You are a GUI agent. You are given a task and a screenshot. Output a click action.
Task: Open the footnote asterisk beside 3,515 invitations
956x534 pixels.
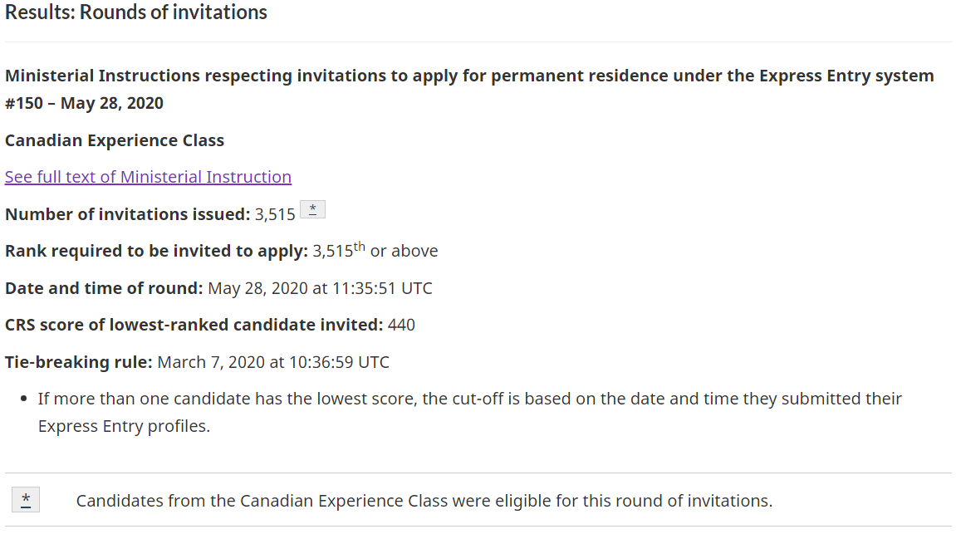coord(312,210)
